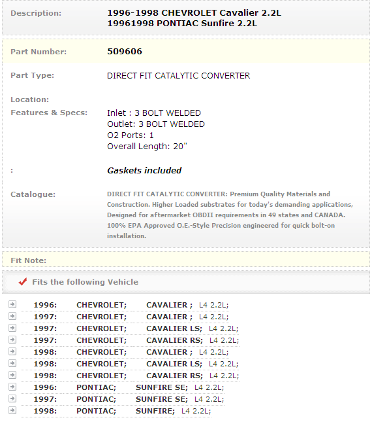
Task: Click arrow icon beside 1997 Cavalier RS
Action: [x=12, y=340]
